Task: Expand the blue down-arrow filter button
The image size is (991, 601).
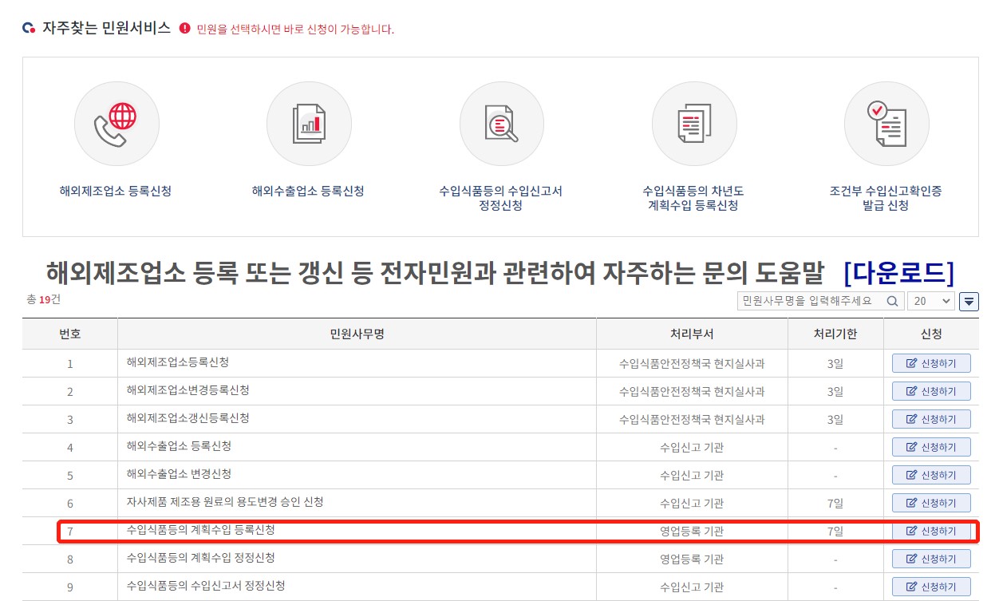Action: [969, 302]
